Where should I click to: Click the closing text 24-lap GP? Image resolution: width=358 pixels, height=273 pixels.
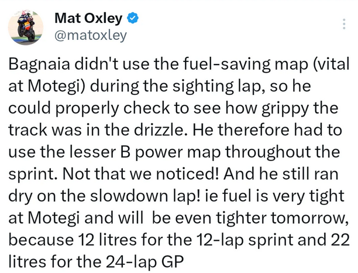pyautogui.click(x=142, y=262)
